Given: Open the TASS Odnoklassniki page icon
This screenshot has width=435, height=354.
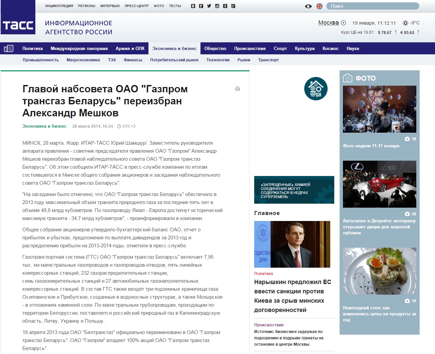Looking at the screenshot, I should click(225, 6).
